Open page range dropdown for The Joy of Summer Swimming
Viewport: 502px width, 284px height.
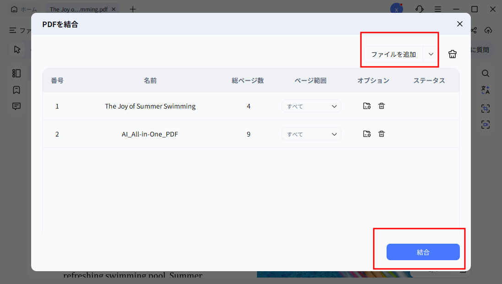[311, 106]
